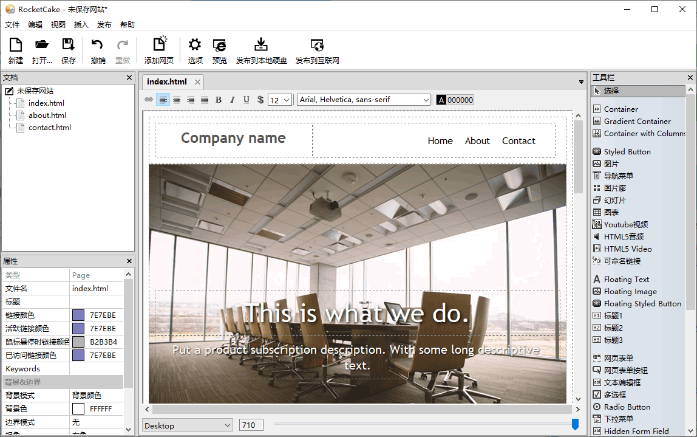
Task: Select the 幻灯片 slideshow tool
Action: 614,200
